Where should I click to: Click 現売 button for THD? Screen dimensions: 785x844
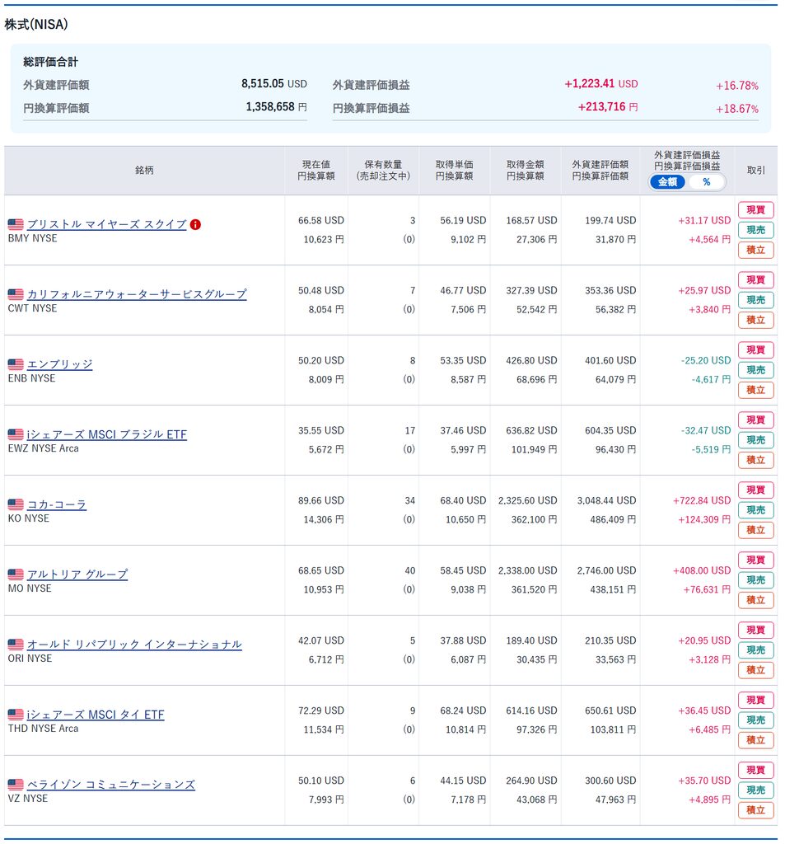pyautogui.click(x=755, y=720)
